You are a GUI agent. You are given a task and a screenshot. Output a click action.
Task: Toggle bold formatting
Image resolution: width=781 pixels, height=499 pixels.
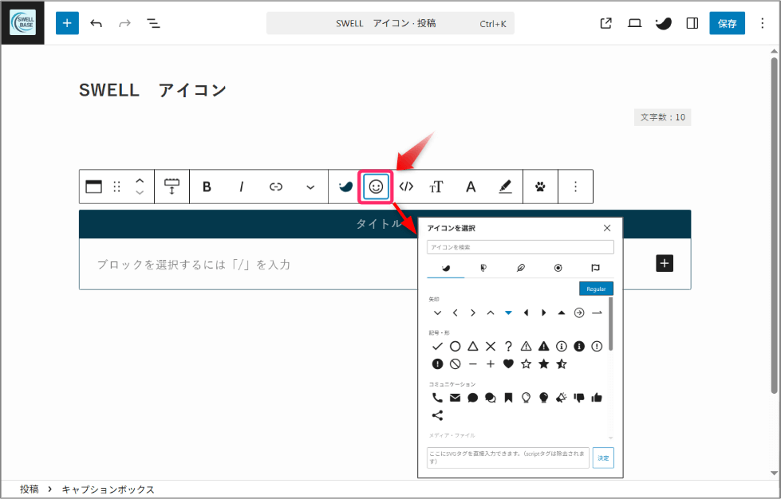pyautogui.click(x=207, y=187)
